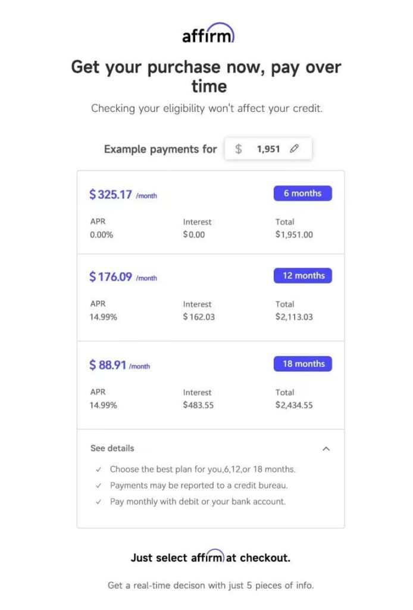The image size is (413, 610).
Task: Click 'Example payments for' label
Action: [x=160, y=149]
